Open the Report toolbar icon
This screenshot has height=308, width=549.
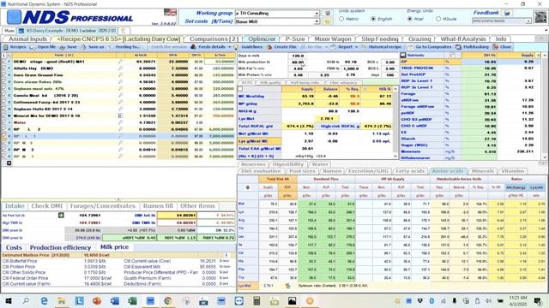(x=334, y=47)
